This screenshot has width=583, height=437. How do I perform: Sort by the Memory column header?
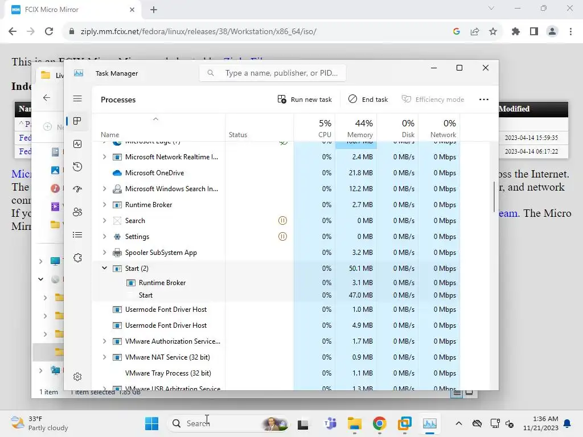tap(356, 128)
